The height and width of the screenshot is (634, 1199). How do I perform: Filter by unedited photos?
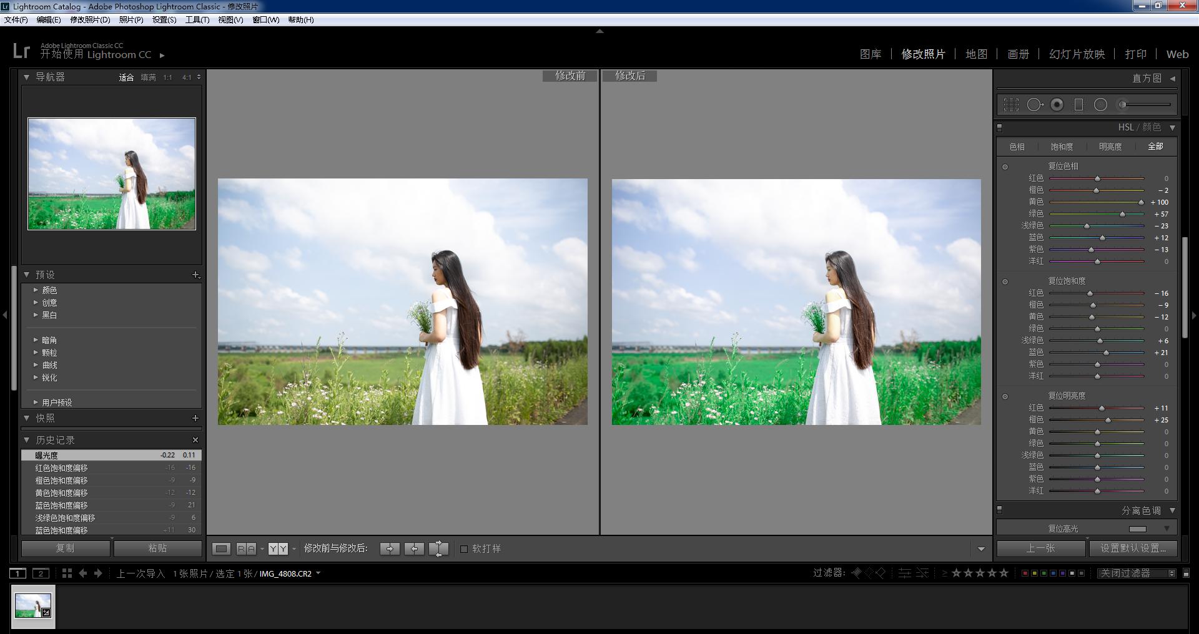[922, 573]
